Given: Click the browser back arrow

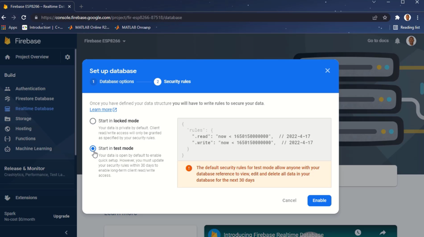Looking at the screenshot, I should (4, 17).
